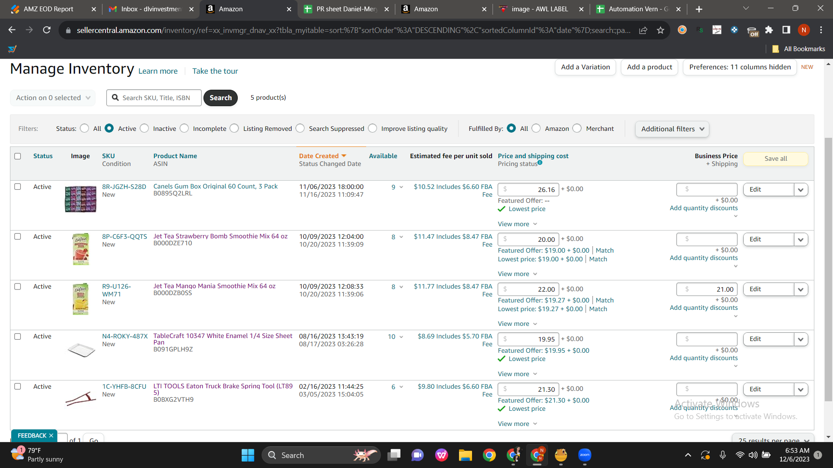Select Search Suppressed status filter
Screen dimensions: 833x468
click(300, 128)
